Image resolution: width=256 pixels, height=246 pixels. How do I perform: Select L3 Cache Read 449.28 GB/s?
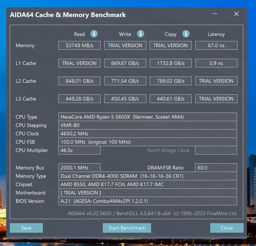80,99
